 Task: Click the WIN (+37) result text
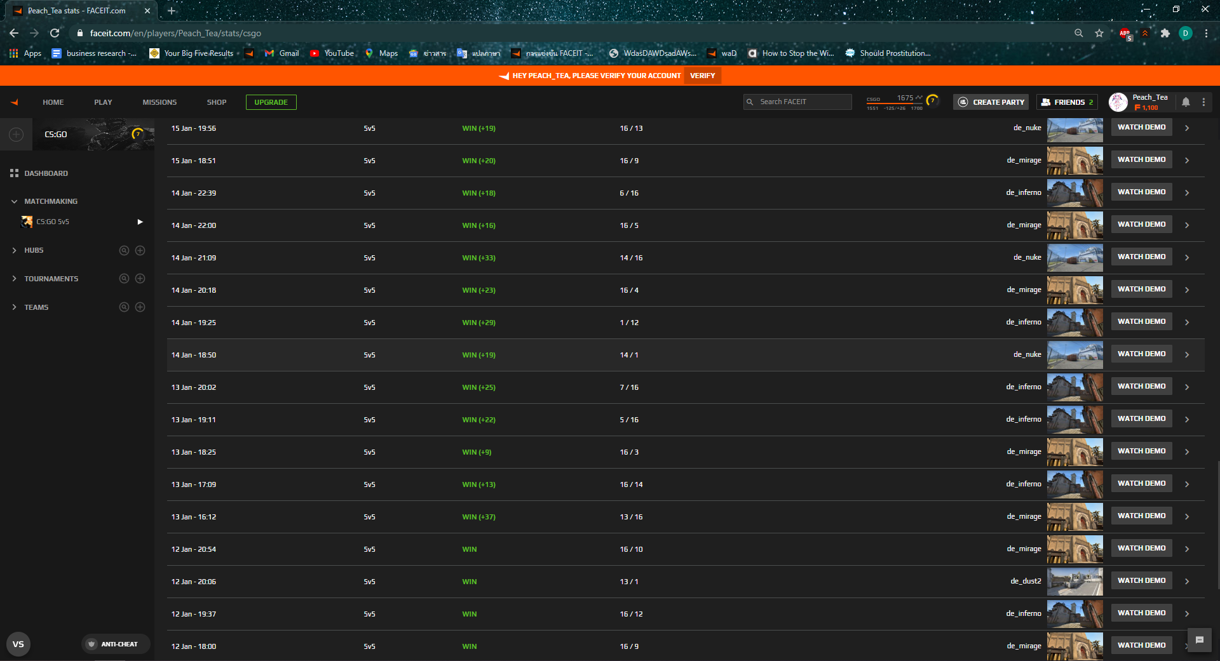click(478, 517)
